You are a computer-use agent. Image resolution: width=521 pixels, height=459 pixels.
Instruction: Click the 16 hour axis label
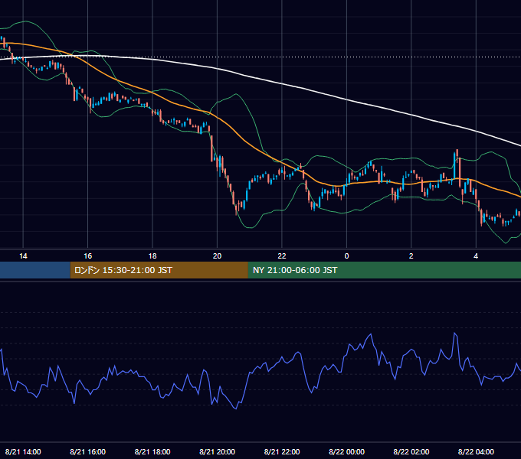pos(87,256)
